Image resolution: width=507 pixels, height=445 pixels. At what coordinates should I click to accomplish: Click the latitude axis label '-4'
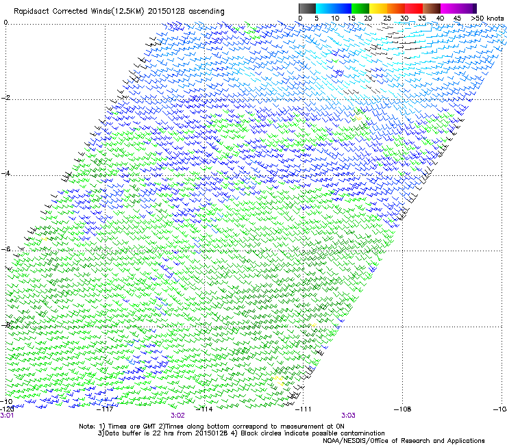pyautogui.click(x=5, y=173)
